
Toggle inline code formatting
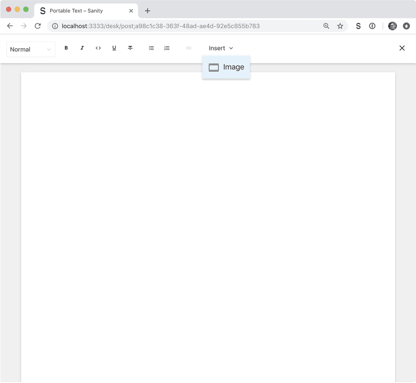(x=98, y=48)
